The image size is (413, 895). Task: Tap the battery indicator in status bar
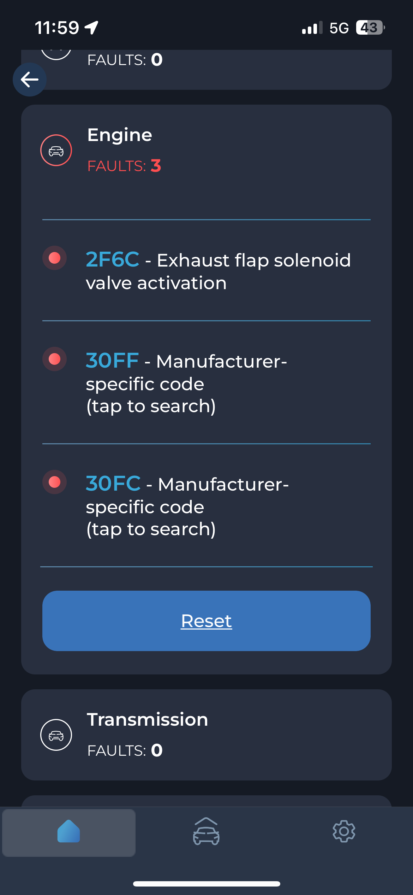[370, 28]
